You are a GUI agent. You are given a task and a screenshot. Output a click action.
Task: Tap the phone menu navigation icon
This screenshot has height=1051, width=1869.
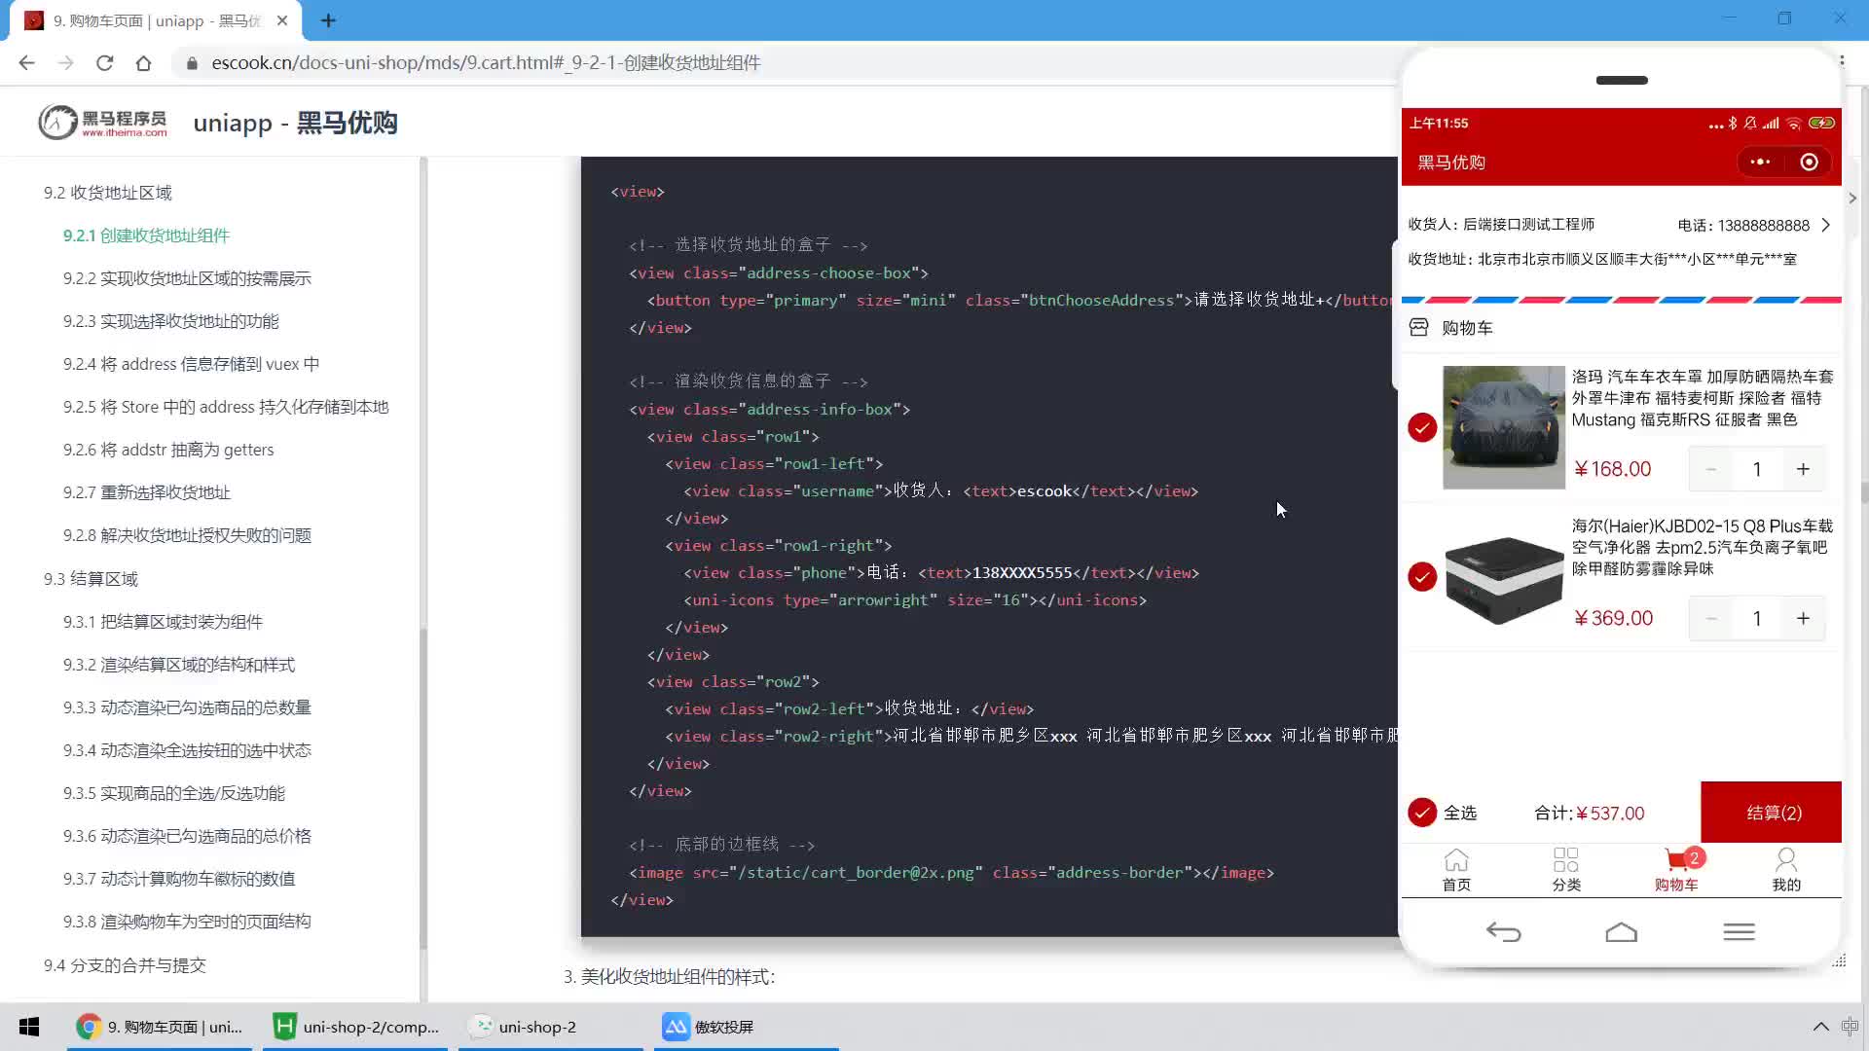click(x=1739, y=932)
